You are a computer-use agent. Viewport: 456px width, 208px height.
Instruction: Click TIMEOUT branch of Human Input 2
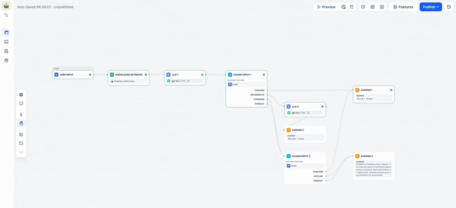pos(318,181)
